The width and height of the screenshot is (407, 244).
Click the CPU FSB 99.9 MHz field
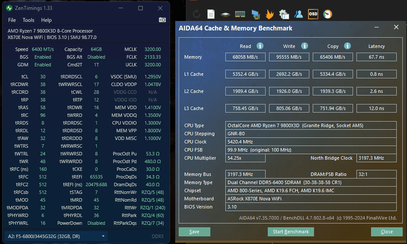pos(311,150)
